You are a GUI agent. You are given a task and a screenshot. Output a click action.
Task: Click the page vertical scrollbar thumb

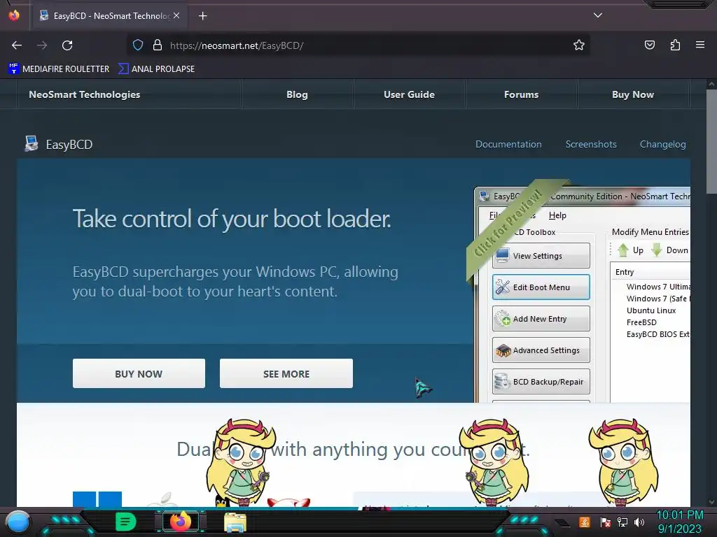[x=711, y=141]
